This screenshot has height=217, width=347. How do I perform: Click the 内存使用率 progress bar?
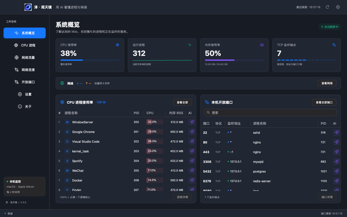234,60
